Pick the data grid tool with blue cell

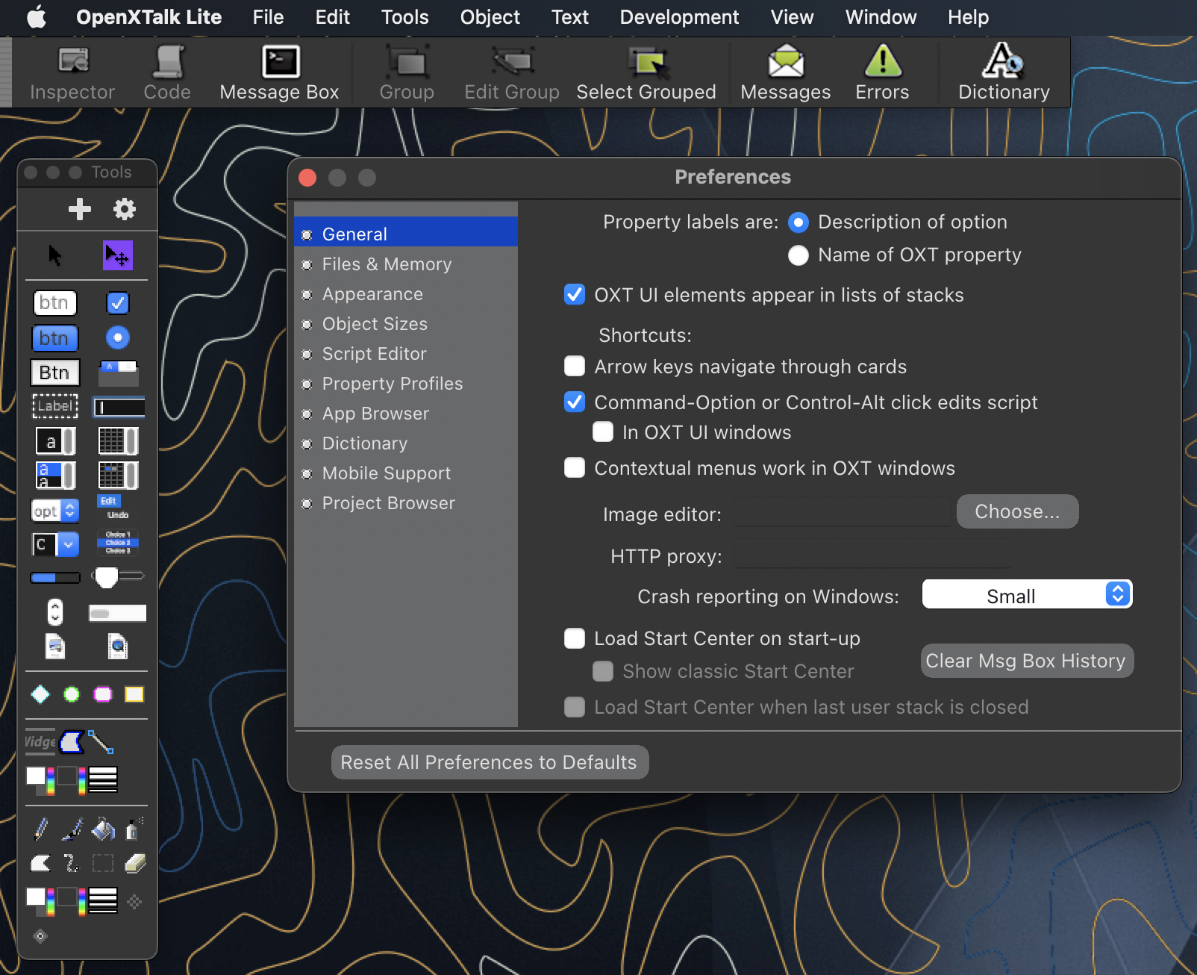119,476
